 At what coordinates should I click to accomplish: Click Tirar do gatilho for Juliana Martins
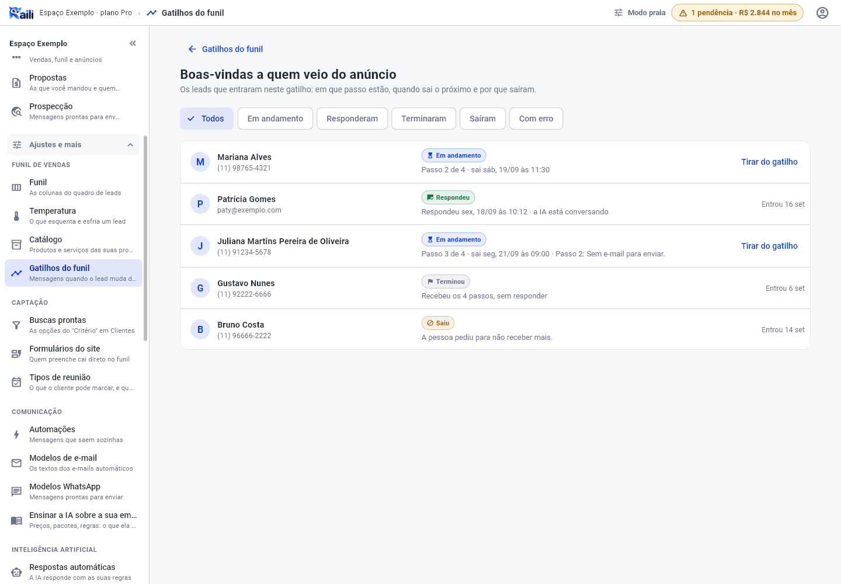[769, 246]
